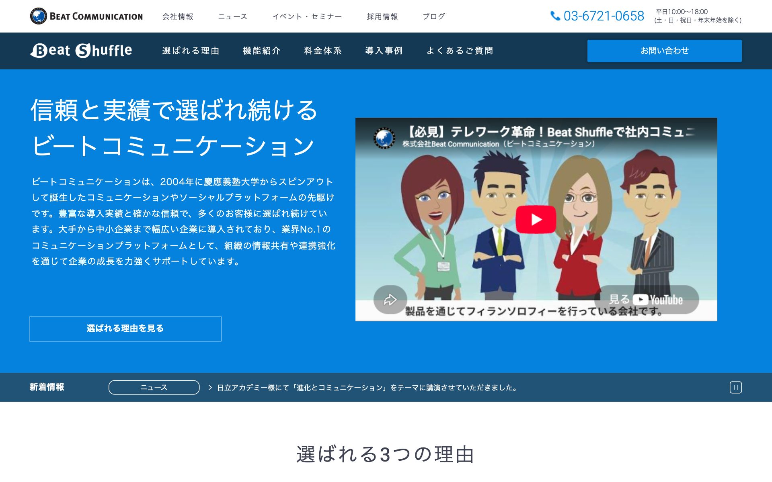Click the channel avatar in video header
The width and height of the screenshot is (772, 482).
384,138
